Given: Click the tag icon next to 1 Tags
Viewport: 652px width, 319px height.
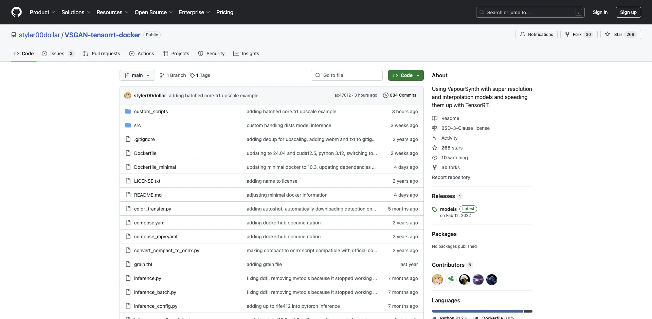Looking at the screenshot, I should [192, 75].
